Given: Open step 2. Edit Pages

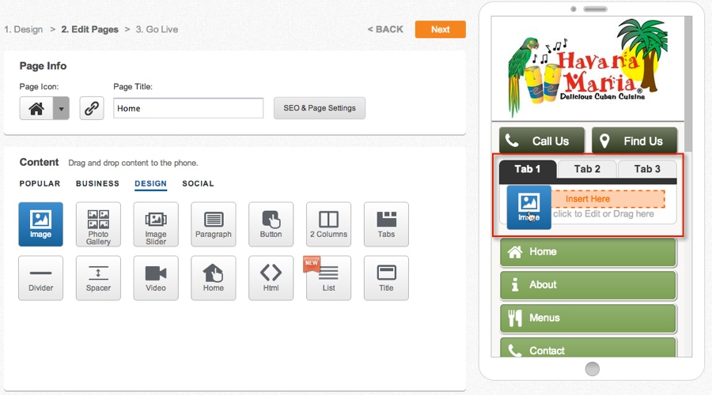Looking at the screenshot, I should click(90, 29).
